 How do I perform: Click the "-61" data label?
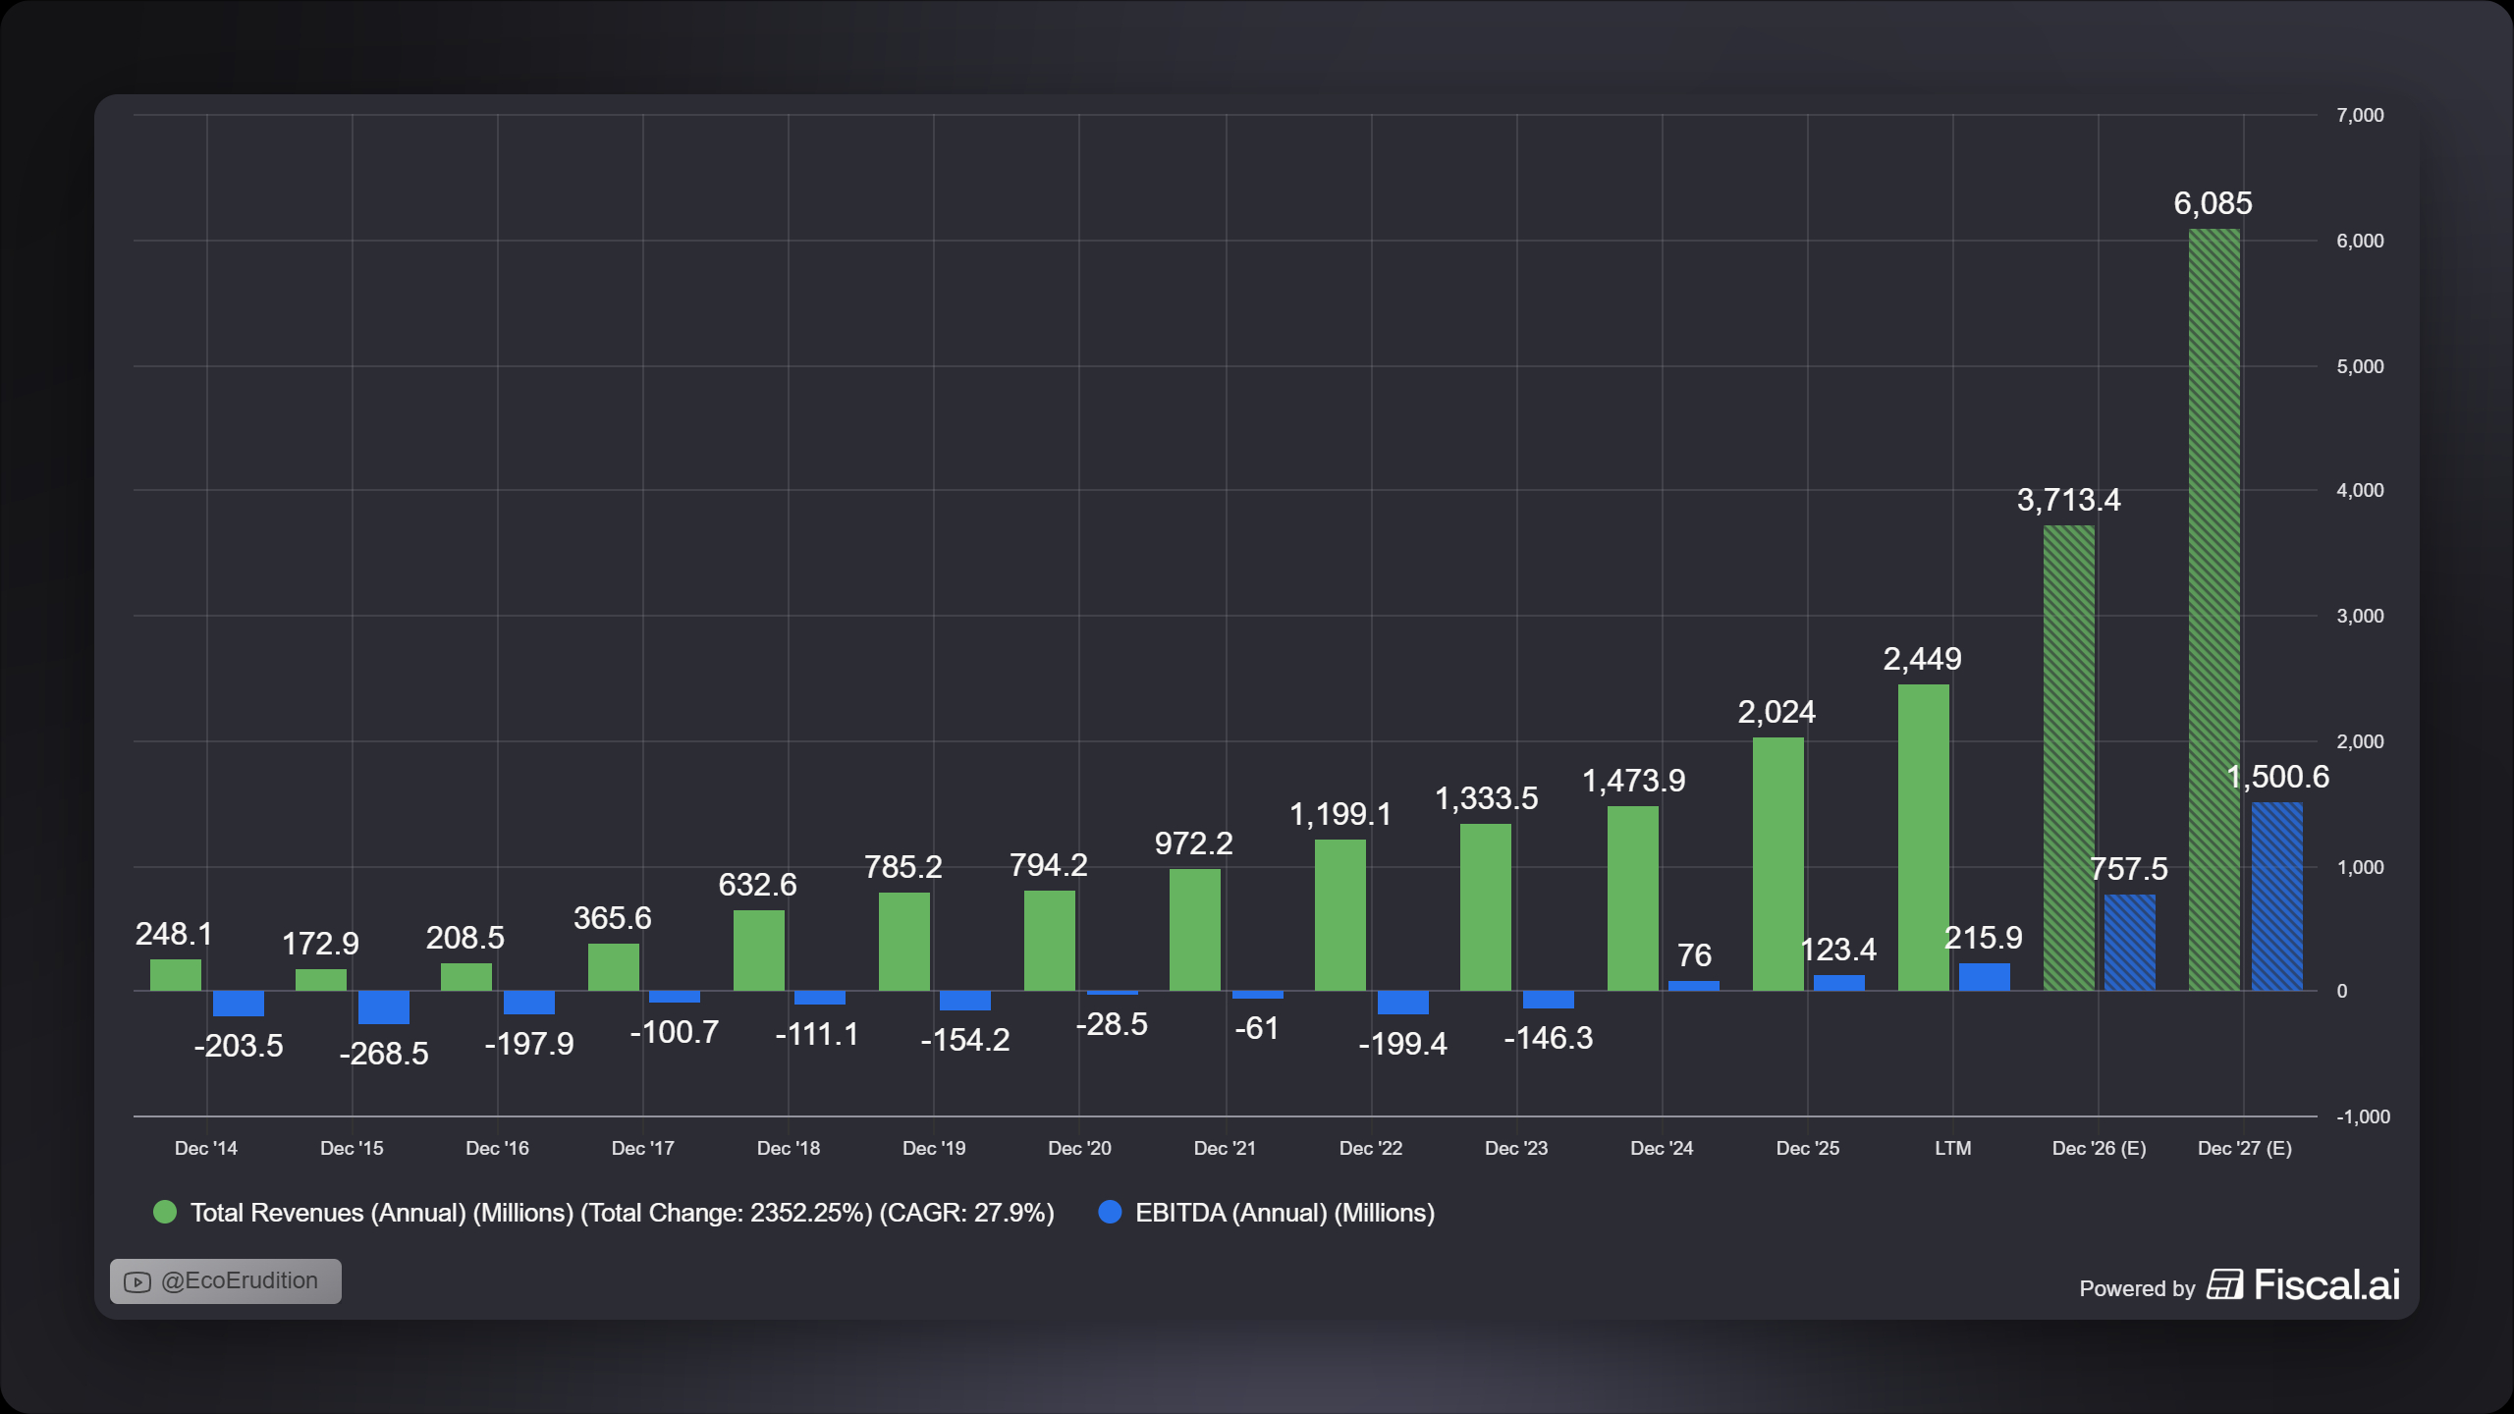[x=1257, y=1028]
